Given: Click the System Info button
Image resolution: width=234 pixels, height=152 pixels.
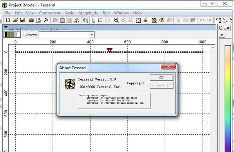Looking at the screenshot, I should [161, 85].
